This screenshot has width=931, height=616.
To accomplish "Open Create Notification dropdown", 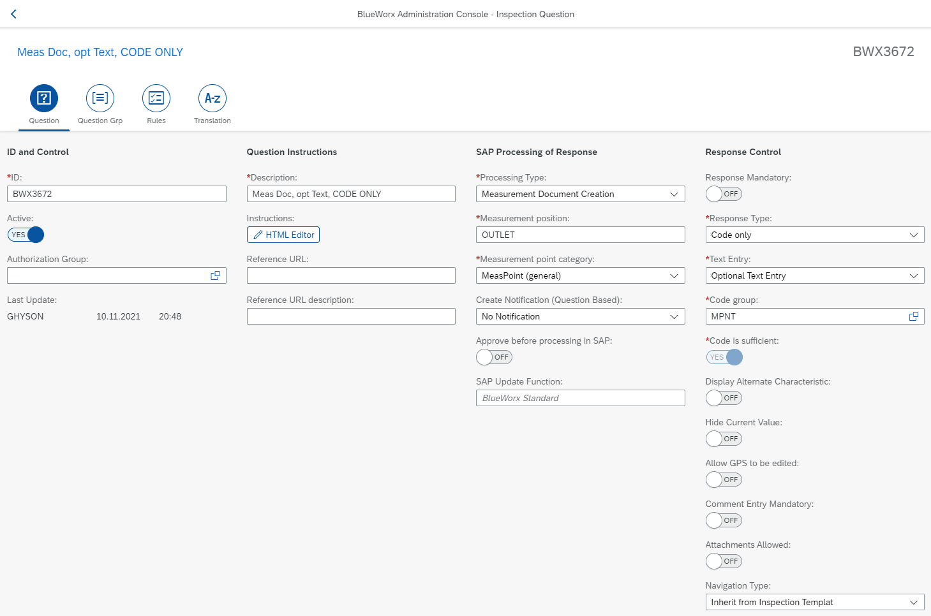I will pos(674,316).
